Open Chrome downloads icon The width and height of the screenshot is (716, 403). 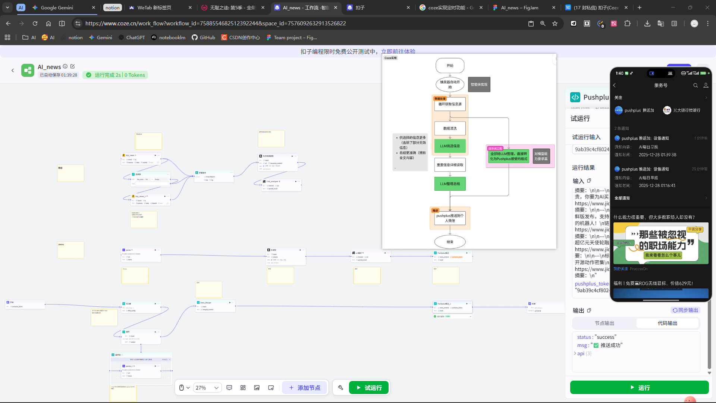click(x=647, y=24)
